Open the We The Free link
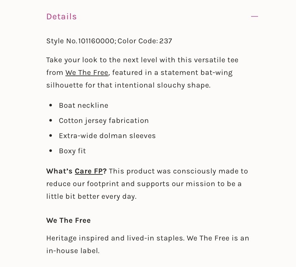The height and width of the screenshot is (267, 296). [87, 73]
